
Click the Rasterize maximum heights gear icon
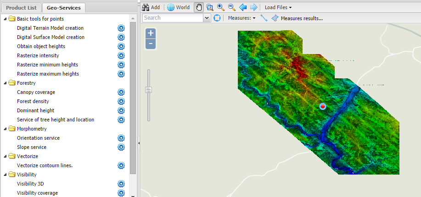(121, 74)
